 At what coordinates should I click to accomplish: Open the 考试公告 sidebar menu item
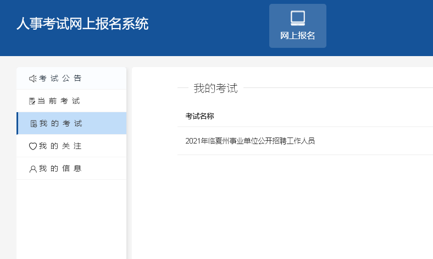click(60, 79)
